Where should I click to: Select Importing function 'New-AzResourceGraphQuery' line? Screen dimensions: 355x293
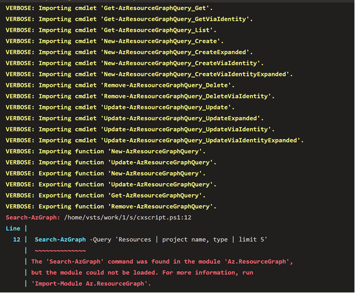(x=106, y=151)
